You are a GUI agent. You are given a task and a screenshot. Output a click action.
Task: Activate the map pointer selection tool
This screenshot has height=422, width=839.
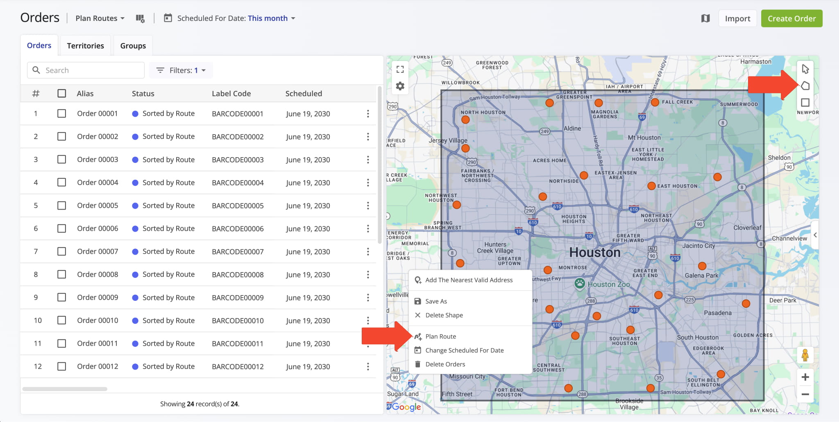[805, 69]
